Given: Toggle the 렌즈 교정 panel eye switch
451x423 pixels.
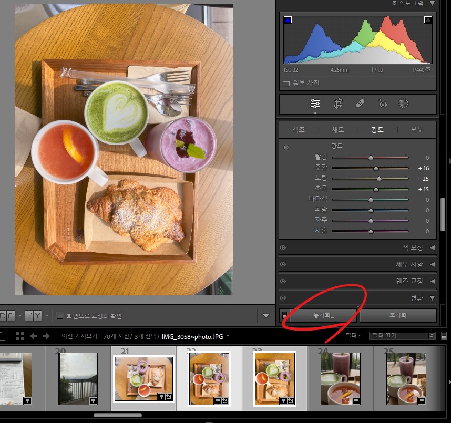Looking at the screenshot, I should point(283,281).
